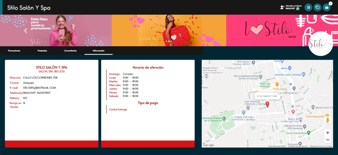
Task: Close the STILO SALÓN Y SPA map popup
Action: point(278,94)
